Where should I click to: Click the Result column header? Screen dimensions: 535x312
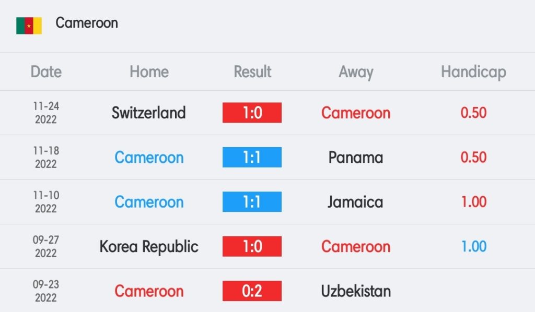coord(252,72)
